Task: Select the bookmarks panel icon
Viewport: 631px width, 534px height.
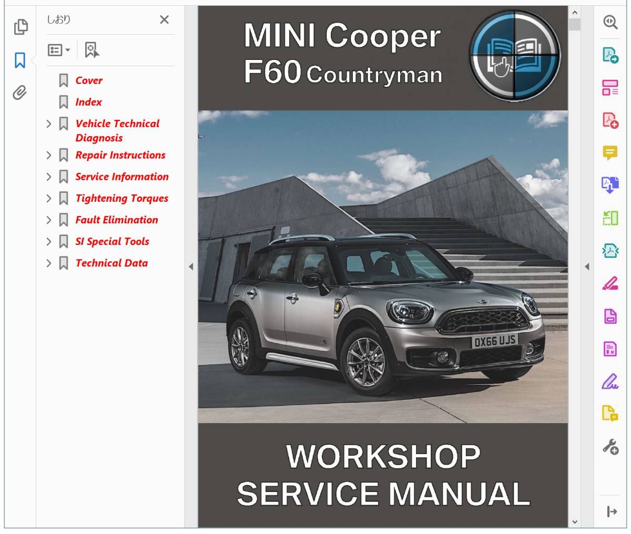Action: pos(20,60)
